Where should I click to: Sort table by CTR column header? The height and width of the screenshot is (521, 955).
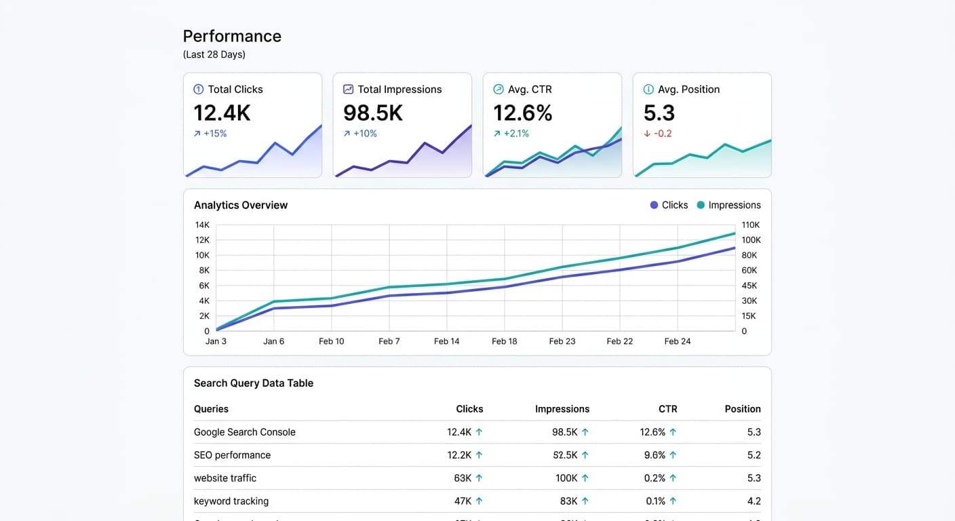668,409
